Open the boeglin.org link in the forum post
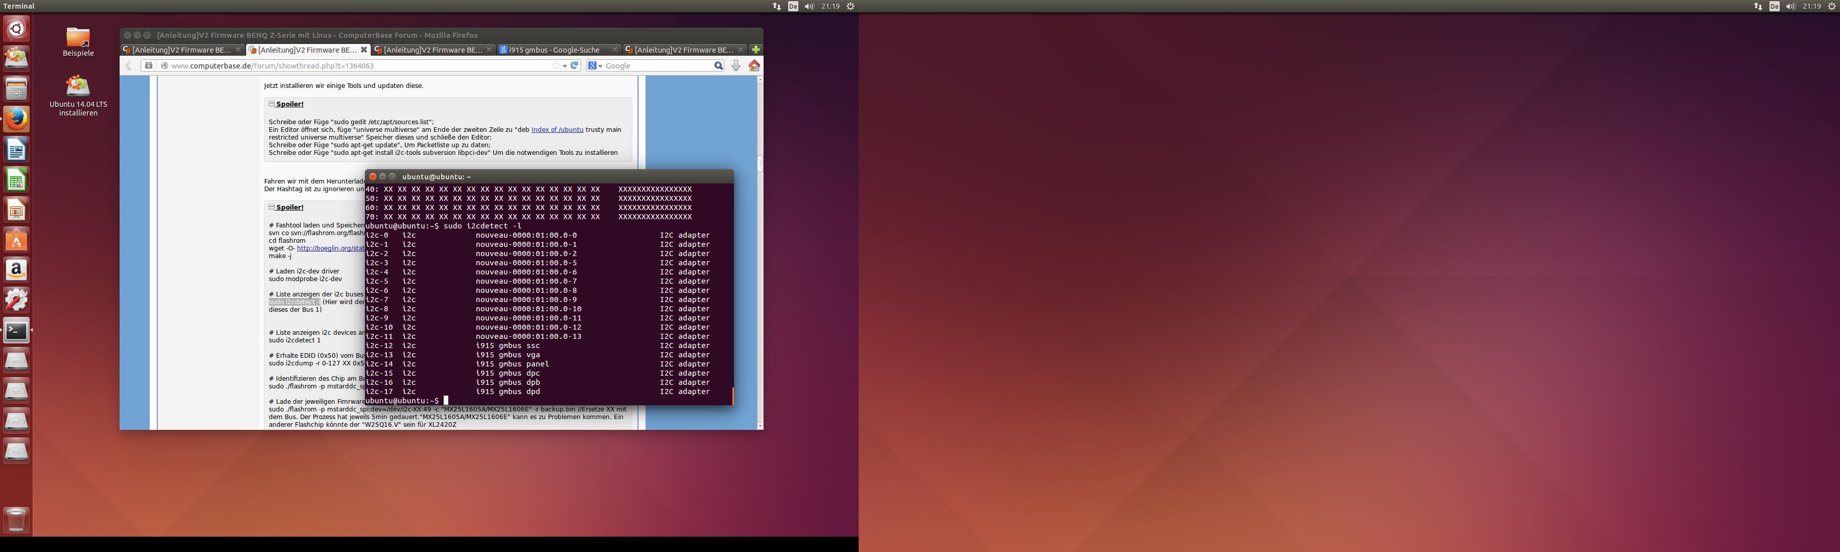 point(331,248)
